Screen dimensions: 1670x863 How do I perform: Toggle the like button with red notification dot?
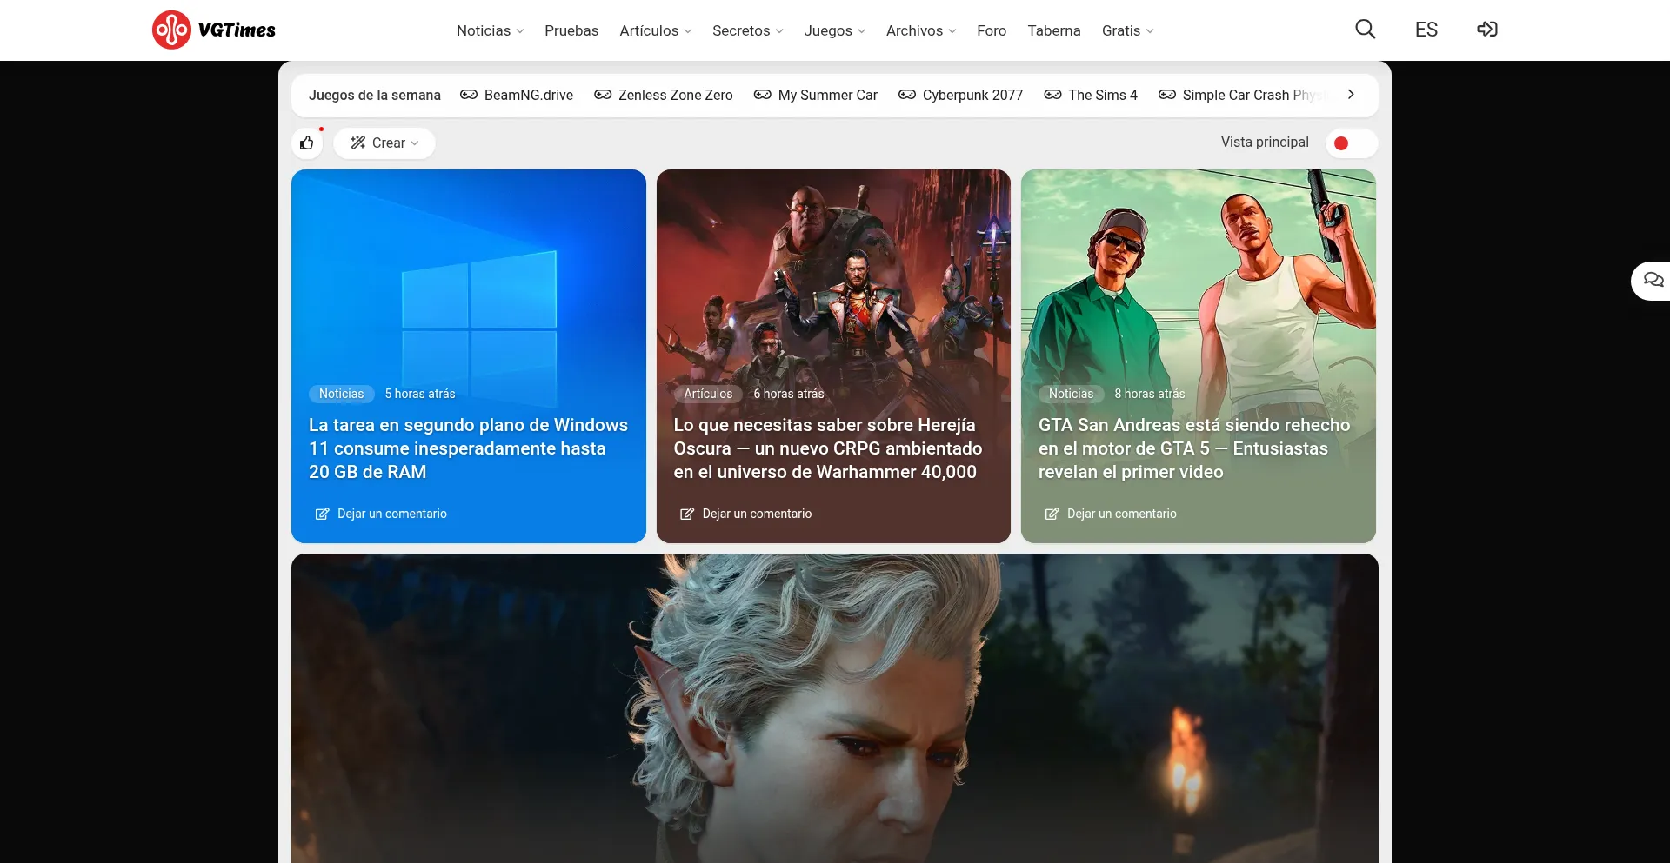(307, 143)
